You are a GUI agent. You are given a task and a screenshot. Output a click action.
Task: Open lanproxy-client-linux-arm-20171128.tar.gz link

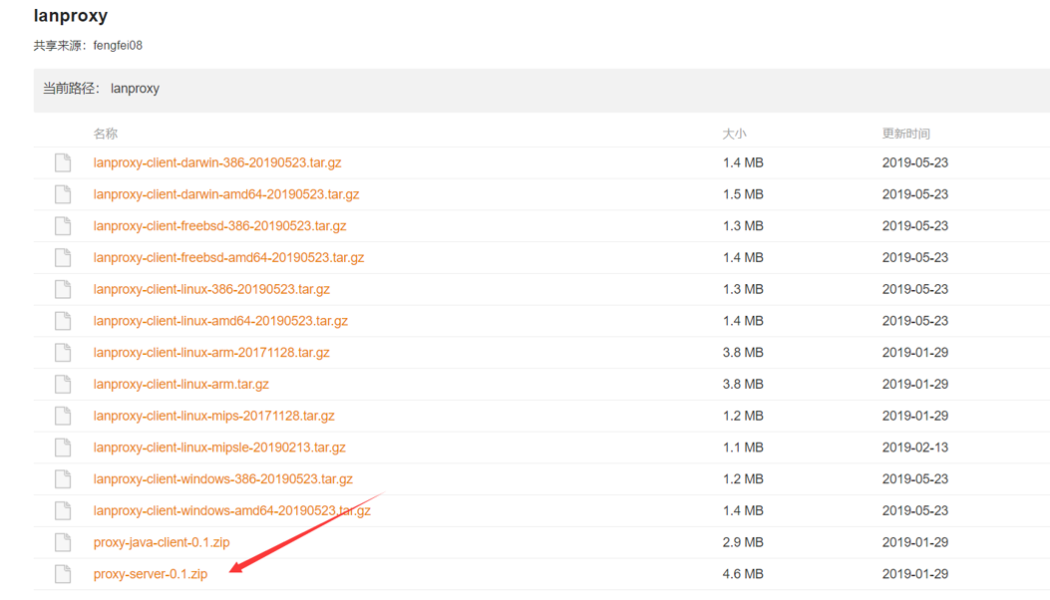coord(211,352)
